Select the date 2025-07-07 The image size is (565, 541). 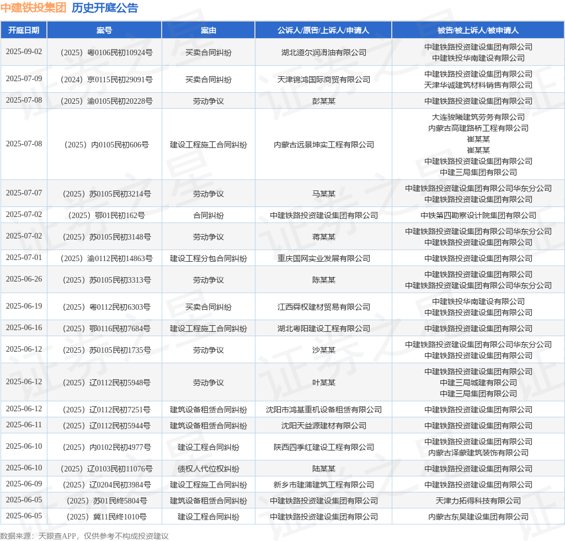point(24,193)
